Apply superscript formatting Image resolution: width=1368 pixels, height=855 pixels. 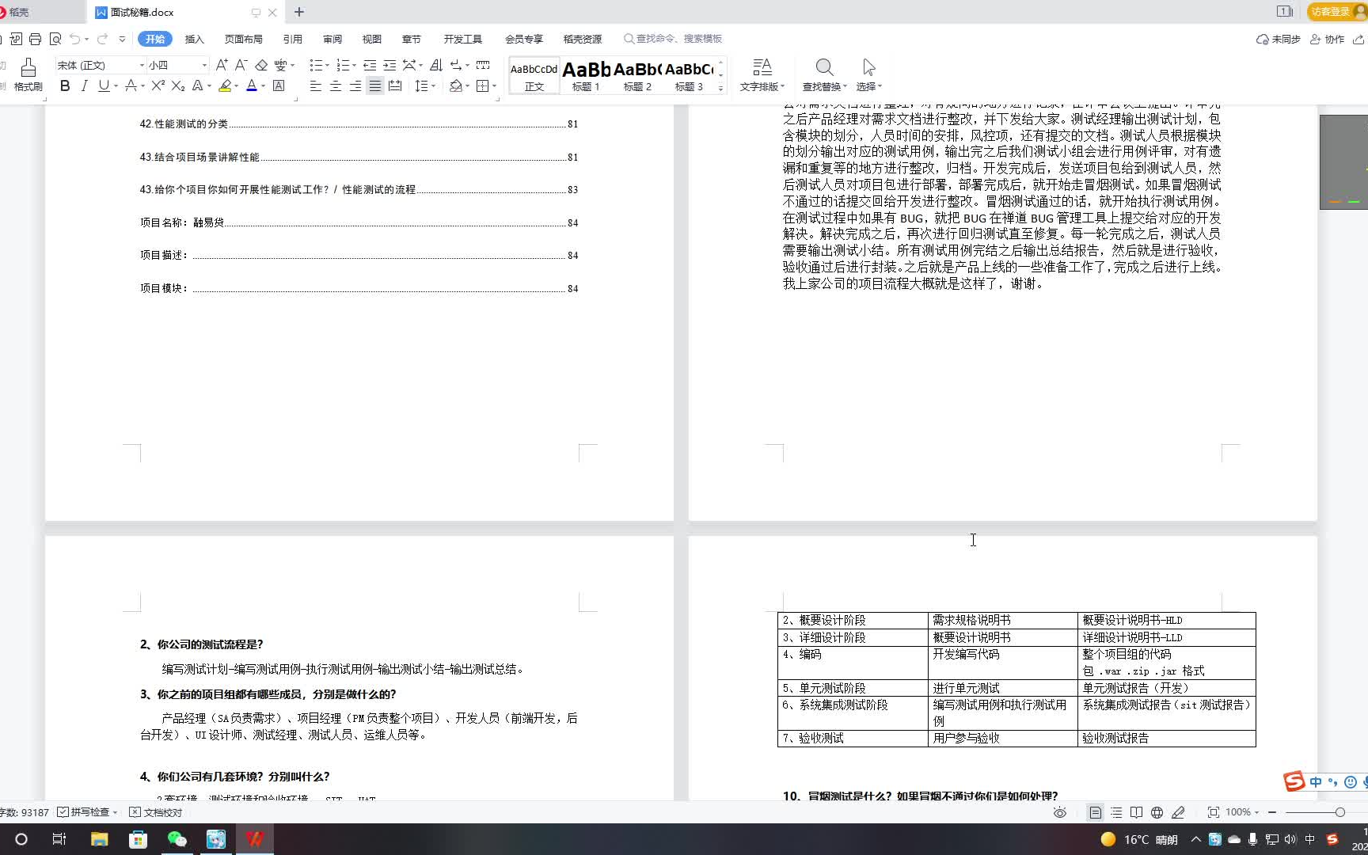tap(158, 85)
